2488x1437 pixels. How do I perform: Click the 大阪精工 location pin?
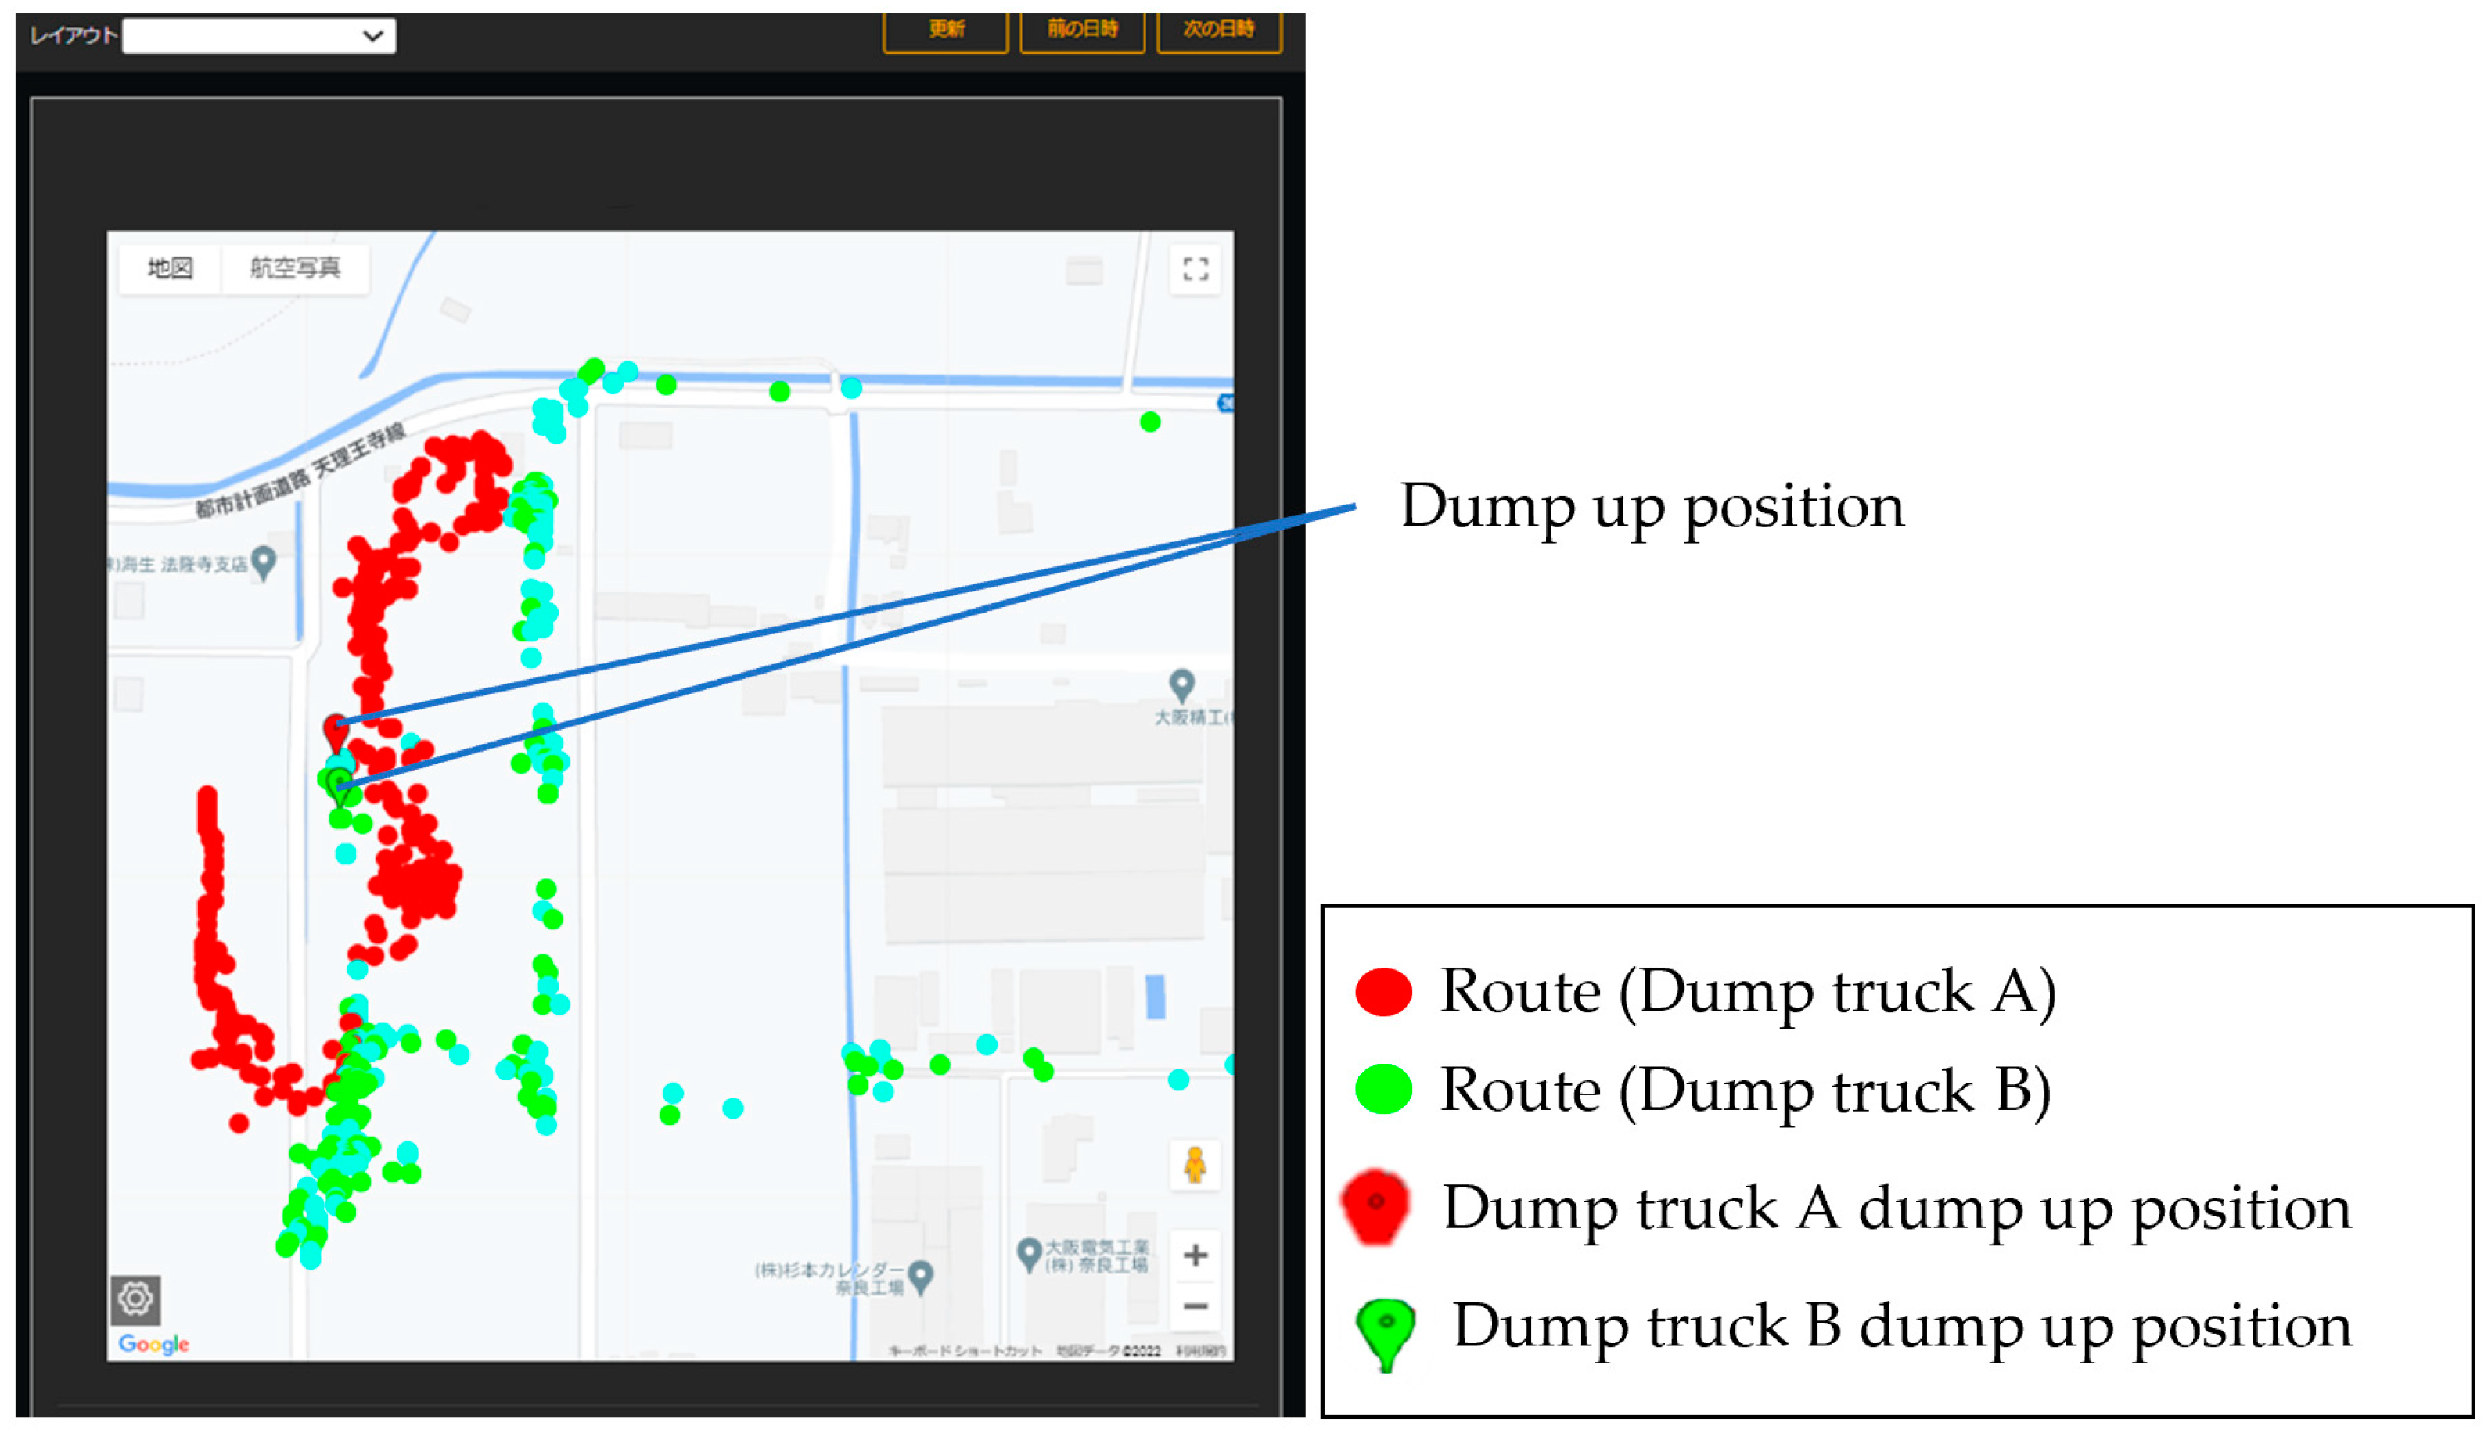1181,683
